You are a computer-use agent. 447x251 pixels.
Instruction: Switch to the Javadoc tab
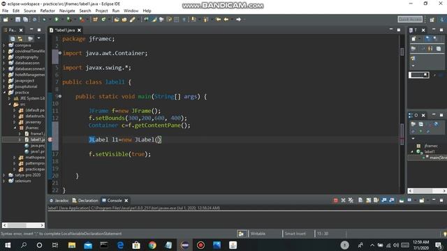(x=59, y=201)
